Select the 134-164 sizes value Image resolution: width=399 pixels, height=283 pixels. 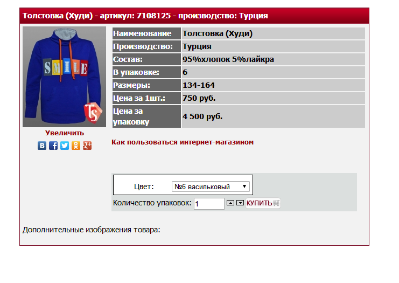click(x=199, y=85)
